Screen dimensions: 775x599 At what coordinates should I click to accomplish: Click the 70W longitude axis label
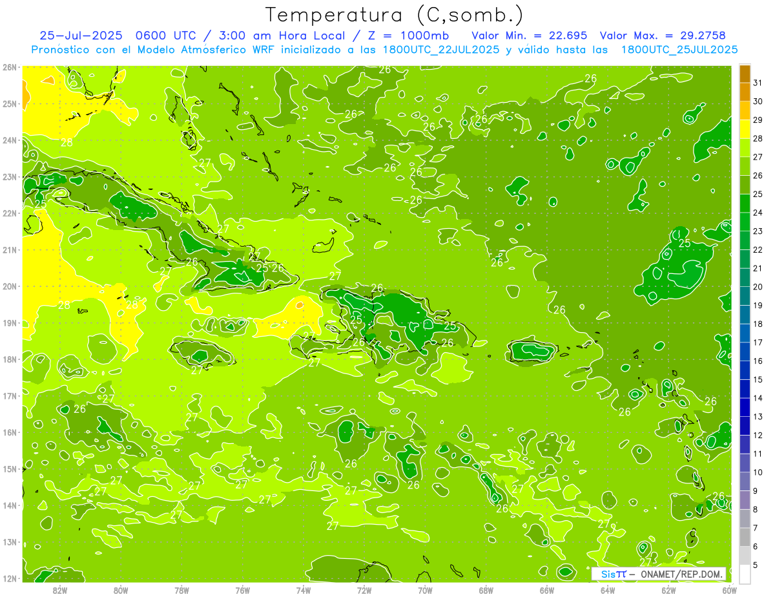tap(425, 590)
